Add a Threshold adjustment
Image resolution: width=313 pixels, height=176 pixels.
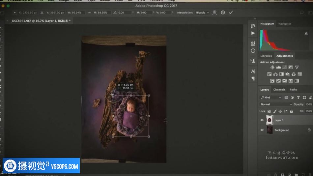coord(284,81)
